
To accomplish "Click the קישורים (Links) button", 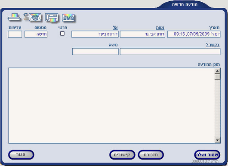I will (122, 155).
